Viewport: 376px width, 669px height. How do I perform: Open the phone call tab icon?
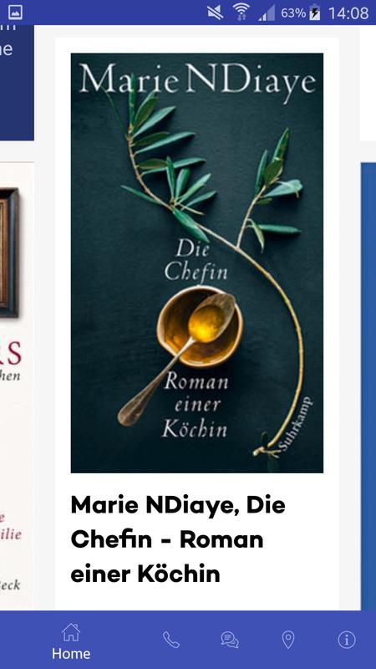(171, 640)
